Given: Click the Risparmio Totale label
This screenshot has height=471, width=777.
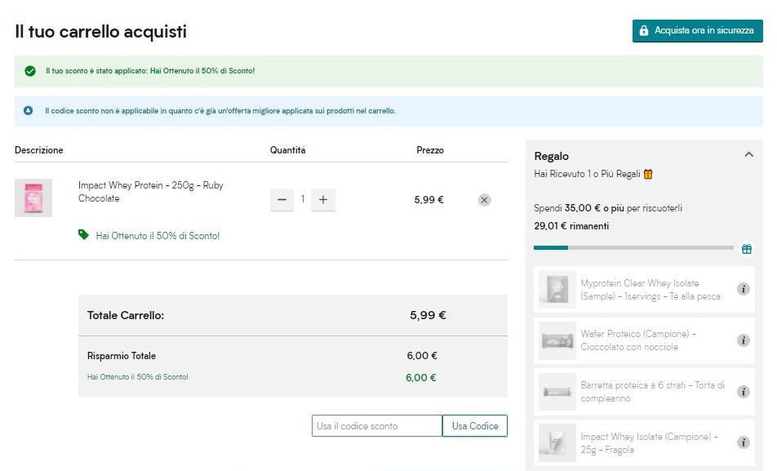Looking at the screenshot, I should (x=122, y=356).
